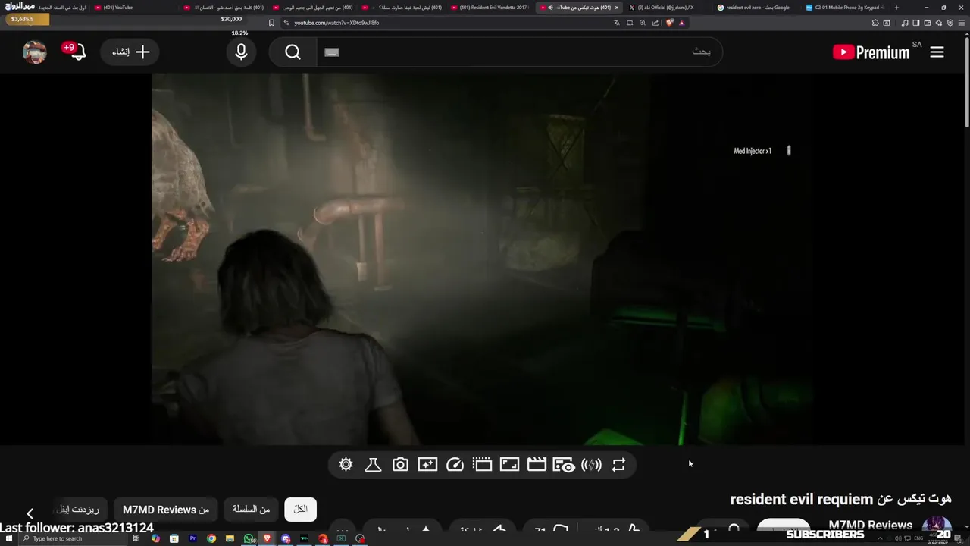Open the YouTube hamburger guide menu

[937, 52]
